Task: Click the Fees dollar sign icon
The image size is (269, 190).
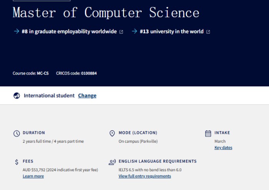Action: coord(17,162)
